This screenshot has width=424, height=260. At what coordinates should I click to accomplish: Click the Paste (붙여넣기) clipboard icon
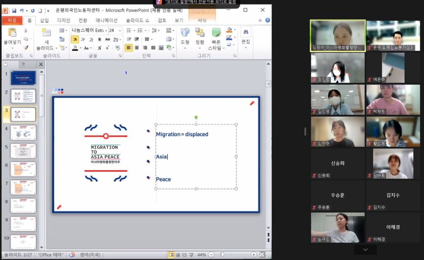pyautogui.click(x=12, y=32)
